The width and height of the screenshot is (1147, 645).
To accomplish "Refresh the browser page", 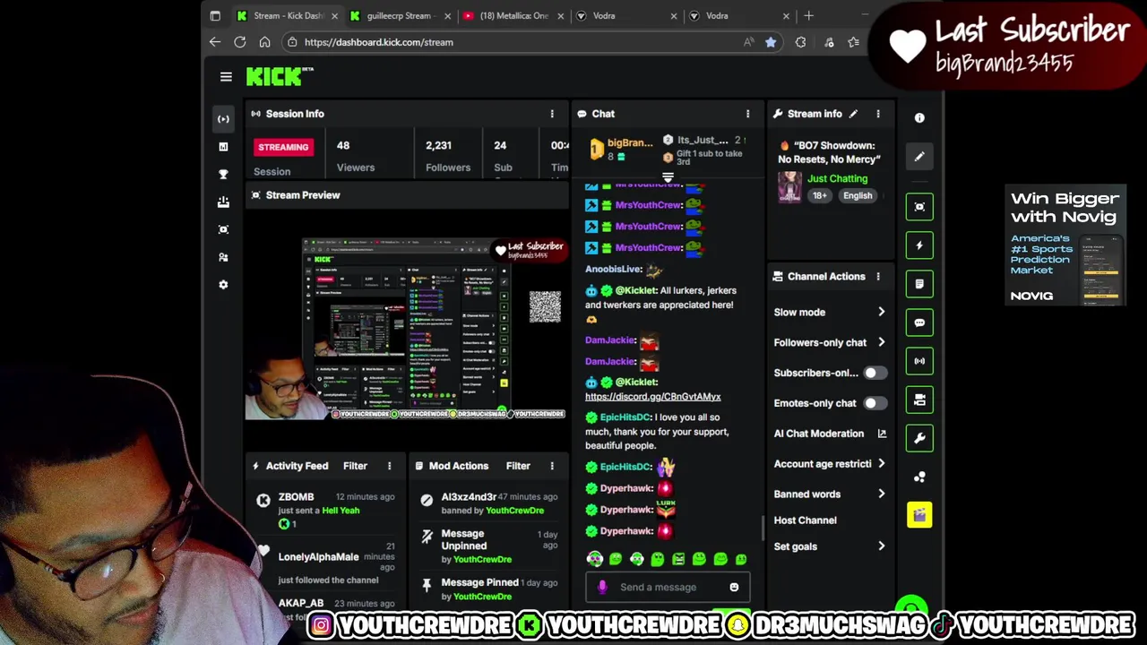I will pos(240,42).
